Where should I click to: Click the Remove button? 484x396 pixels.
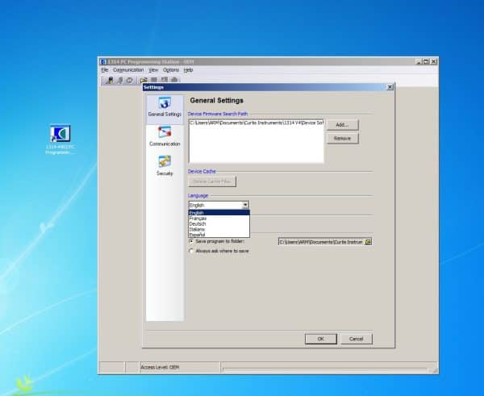point(342,138)
